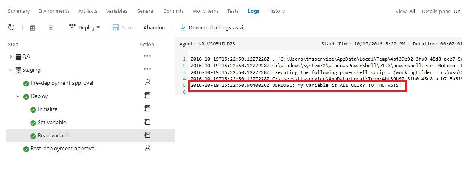The image size is (462, 170).
Task: Click the Staging server icon
Action: click(18, 70)
